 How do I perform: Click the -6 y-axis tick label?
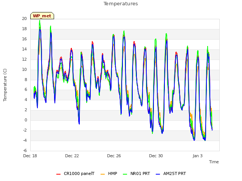coord(25,150)
